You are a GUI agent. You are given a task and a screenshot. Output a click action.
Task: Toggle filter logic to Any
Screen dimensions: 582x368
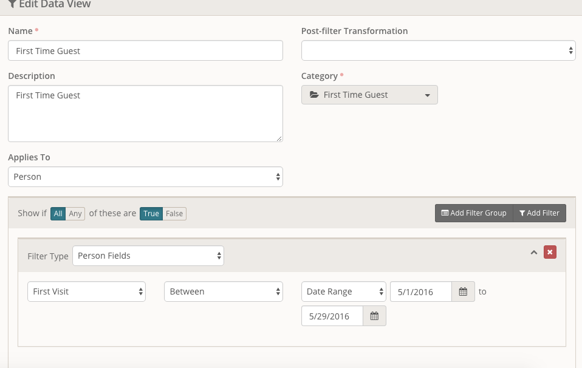[x=75, y=214]
